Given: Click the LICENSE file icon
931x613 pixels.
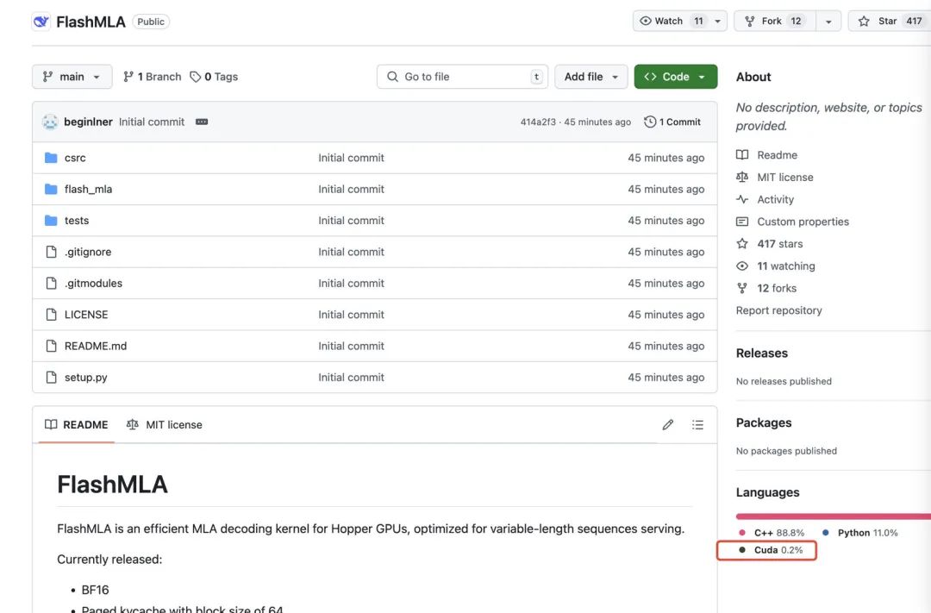Looking at the screenshot, I should click(51, 314).
